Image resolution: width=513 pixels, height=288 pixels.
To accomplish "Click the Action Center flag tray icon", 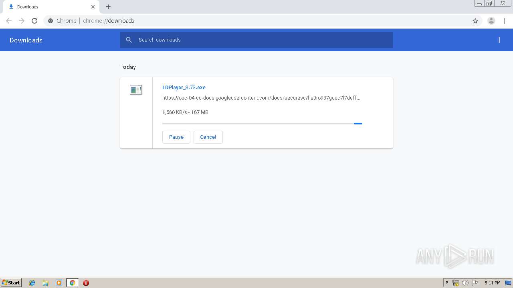I will [475, 283].
